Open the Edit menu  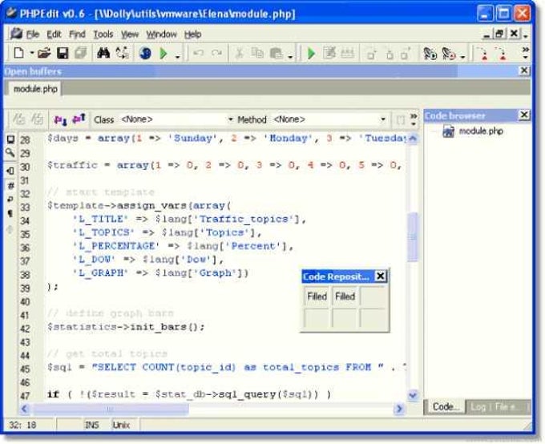(54, 34)
